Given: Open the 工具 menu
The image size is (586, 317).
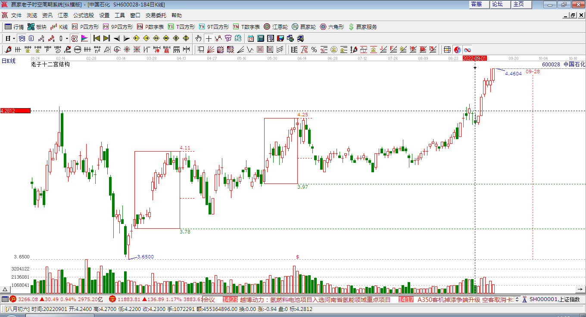Looking at the screenshot, I should click(120, 15).
